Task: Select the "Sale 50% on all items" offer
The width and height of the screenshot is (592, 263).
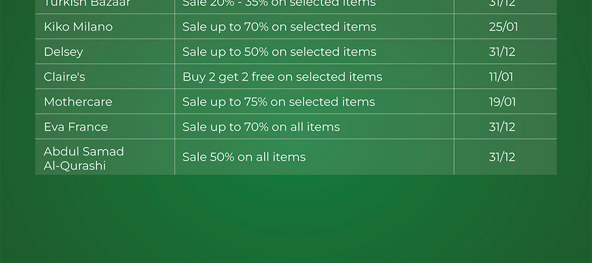Action: 244,157
